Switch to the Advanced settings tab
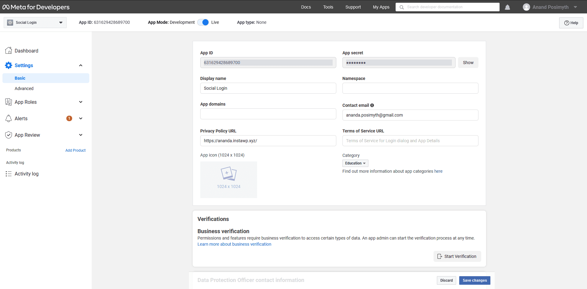Screen dimensions: 587x289 (x=24, y=89)
